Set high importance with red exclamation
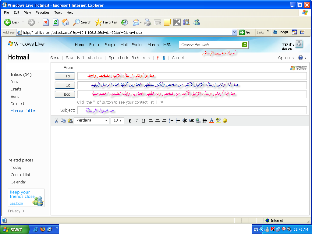 [158, 58]
